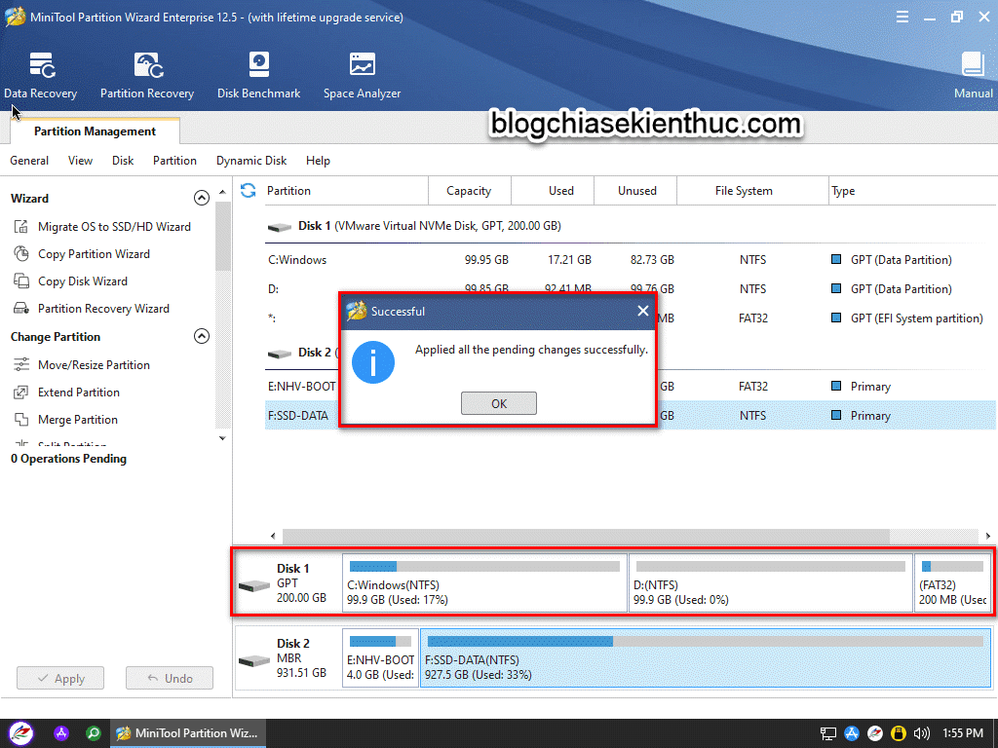998x748 pixels.
Task: Open the green search taskbar icon
Action: point(94,733)
